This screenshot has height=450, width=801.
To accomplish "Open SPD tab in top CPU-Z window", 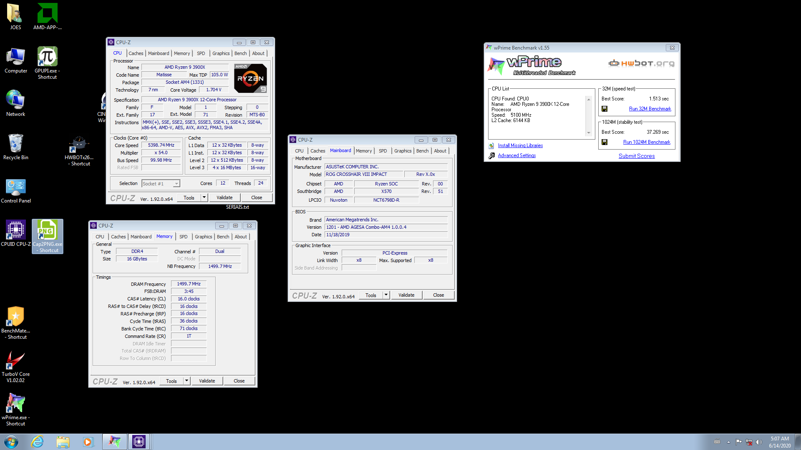I will [x=201, y=53].
